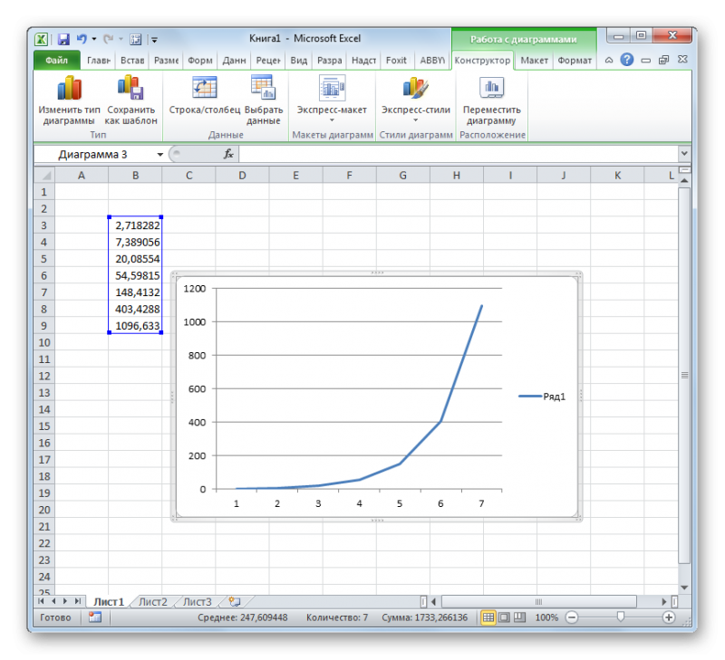
Task: Click the vertical scrollbar thumb
Action: [x=684, y=375]
